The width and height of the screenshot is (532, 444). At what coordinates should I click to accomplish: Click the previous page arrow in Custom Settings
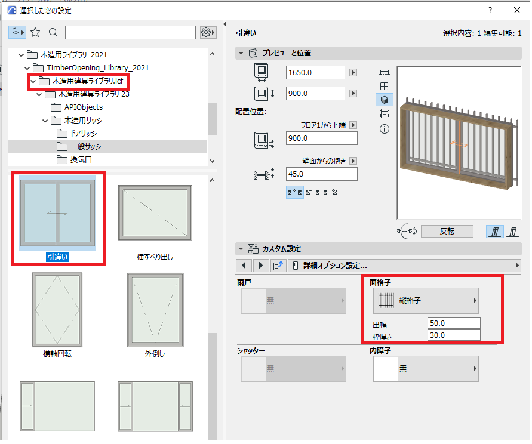[244, 265]
